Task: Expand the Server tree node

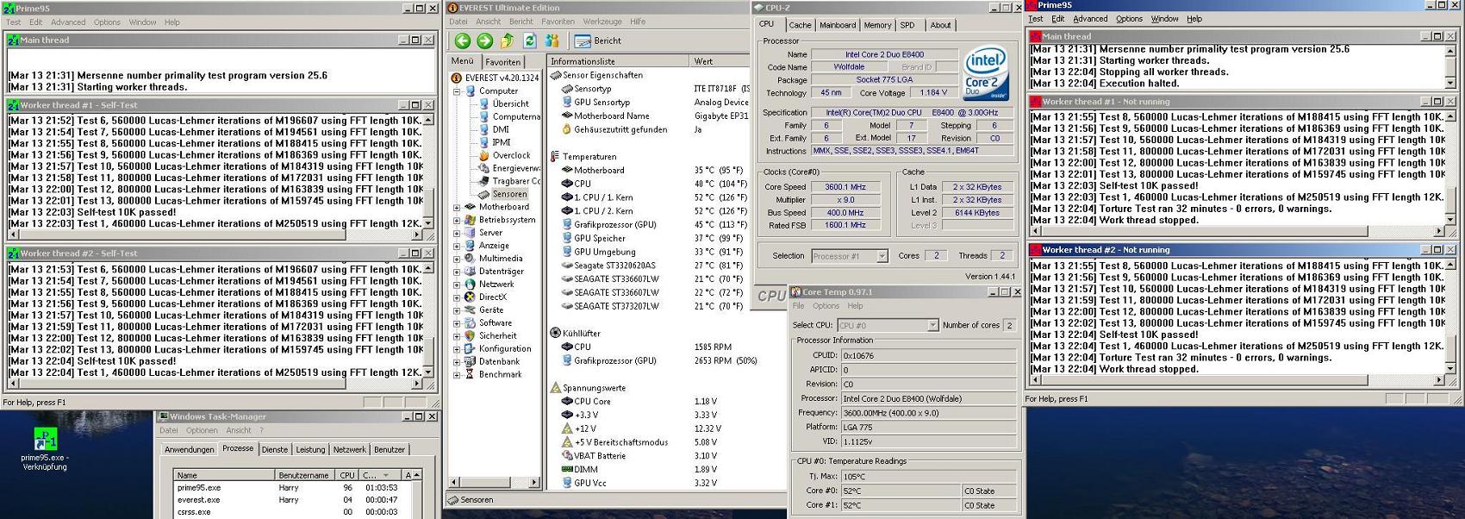Action: tap(457, 233)
